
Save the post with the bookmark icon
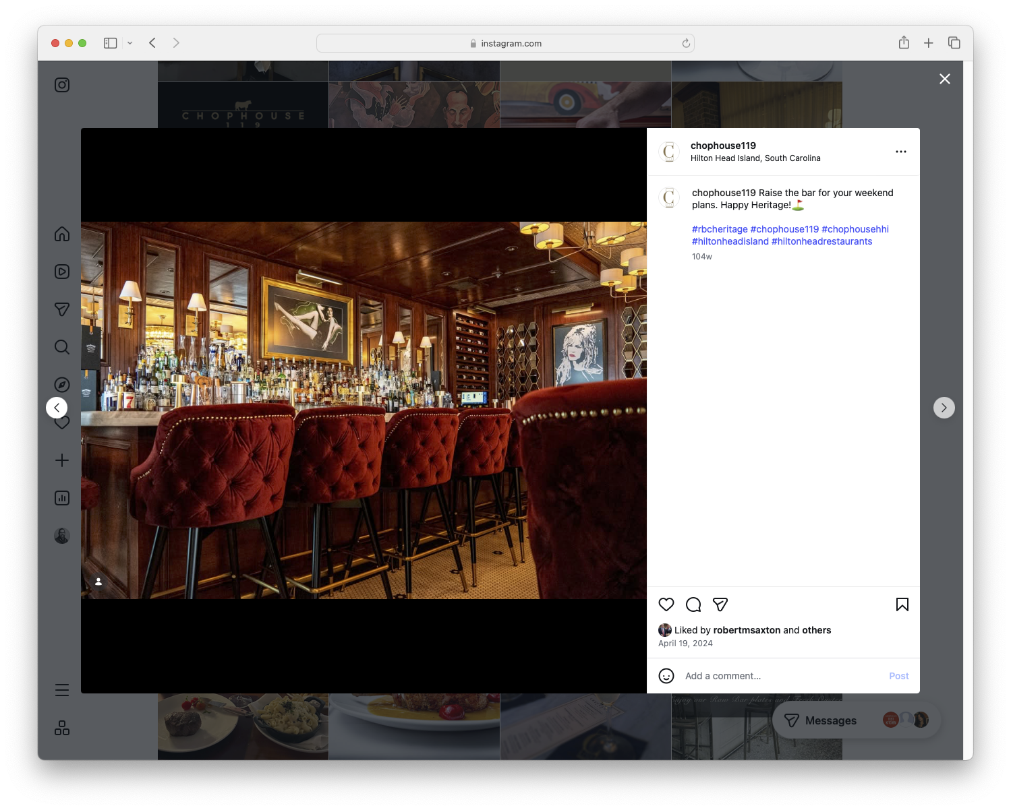coord(902,604)
